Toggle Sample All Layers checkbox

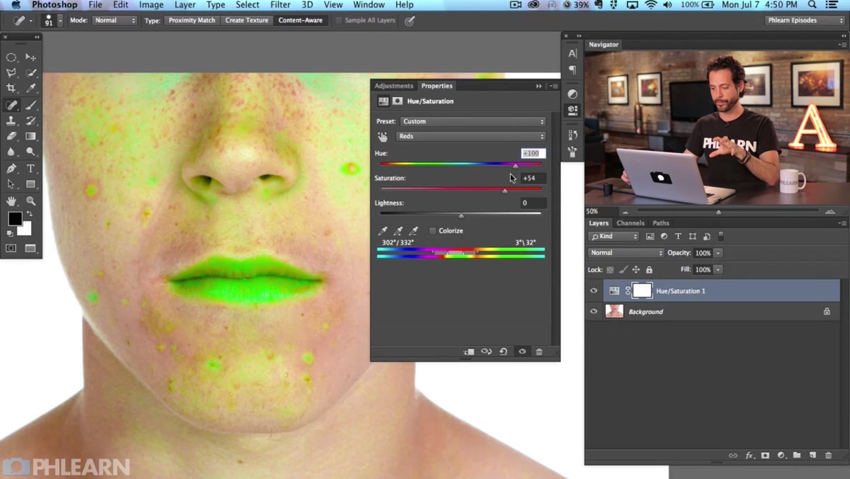tap(339, 21)
